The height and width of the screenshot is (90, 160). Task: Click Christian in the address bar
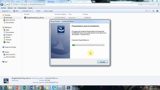tap(16, 4)
